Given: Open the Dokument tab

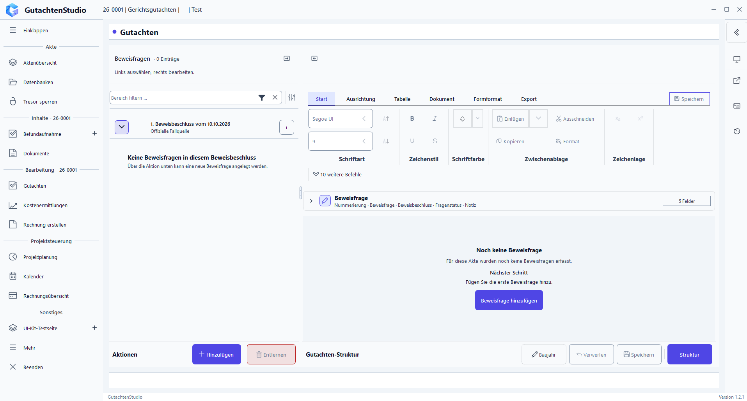Looking at the screenshot, I should pos(442,99).
